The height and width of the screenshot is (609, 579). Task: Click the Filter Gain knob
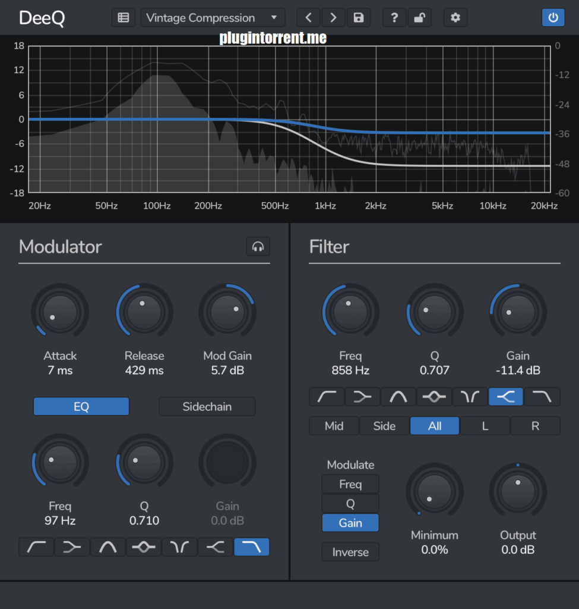pyautogui.click(x=518, y=312)
